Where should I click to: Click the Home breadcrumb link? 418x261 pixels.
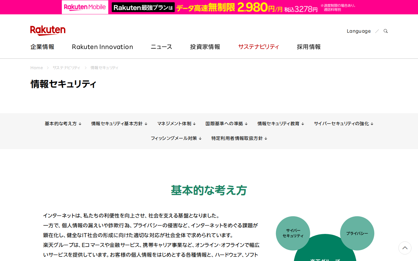(36, 68)
